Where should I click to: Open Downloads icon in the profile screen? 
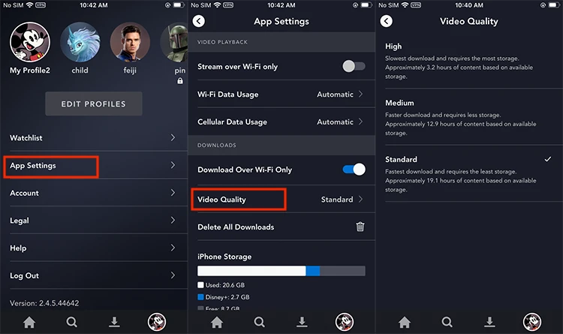coord(114,322)
